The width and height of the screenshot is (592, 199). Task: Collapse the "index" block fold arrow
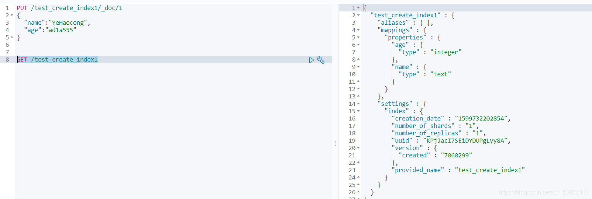(x=358, y=111)
